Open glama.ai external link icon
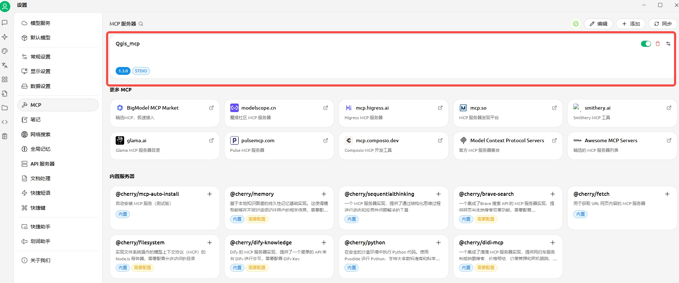The width and height of the screenshot is (679, 283). click(x=211, y=140)
